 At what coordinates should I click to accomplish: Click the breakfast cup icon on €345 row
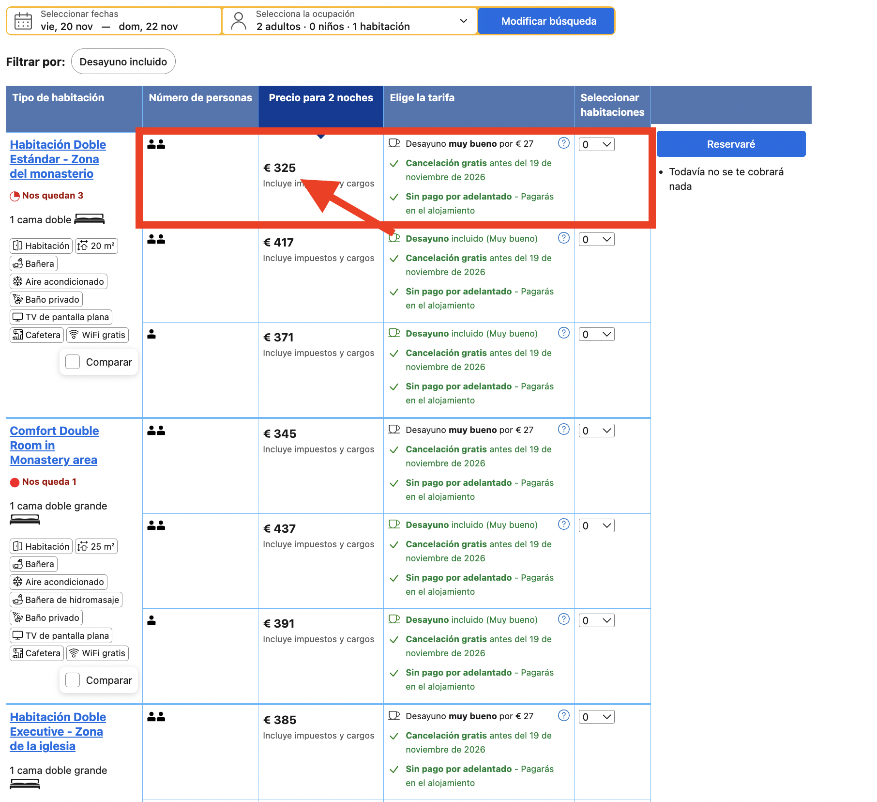(x=394, y=429)
